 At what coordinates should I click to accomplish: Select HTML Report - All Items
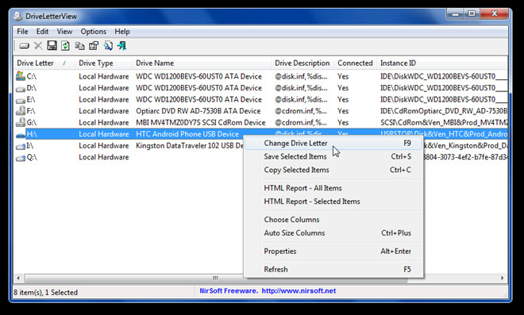(334, 188)
